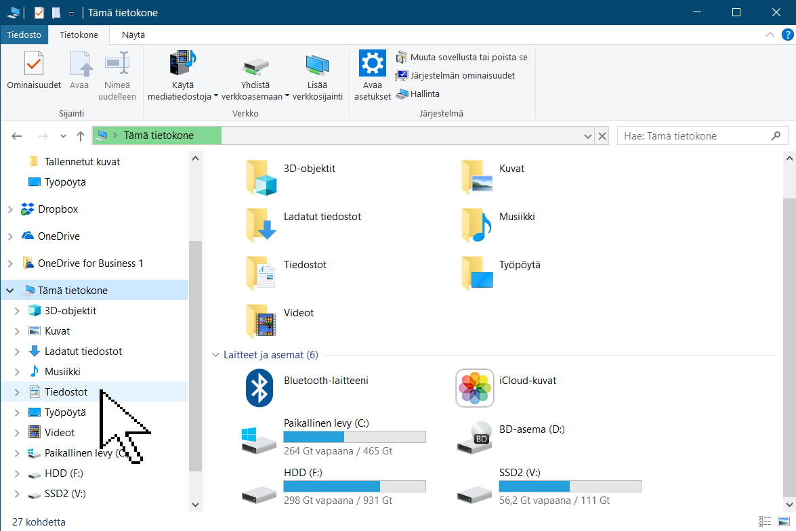Screen dimensions: 796x531
Task: Expand Dropbox in navigation tree
Action: tap(9, 209)
